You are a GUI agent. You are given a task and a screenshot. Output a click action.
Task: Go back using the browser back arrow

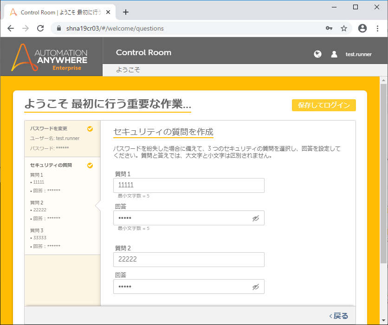click(11, 28)
